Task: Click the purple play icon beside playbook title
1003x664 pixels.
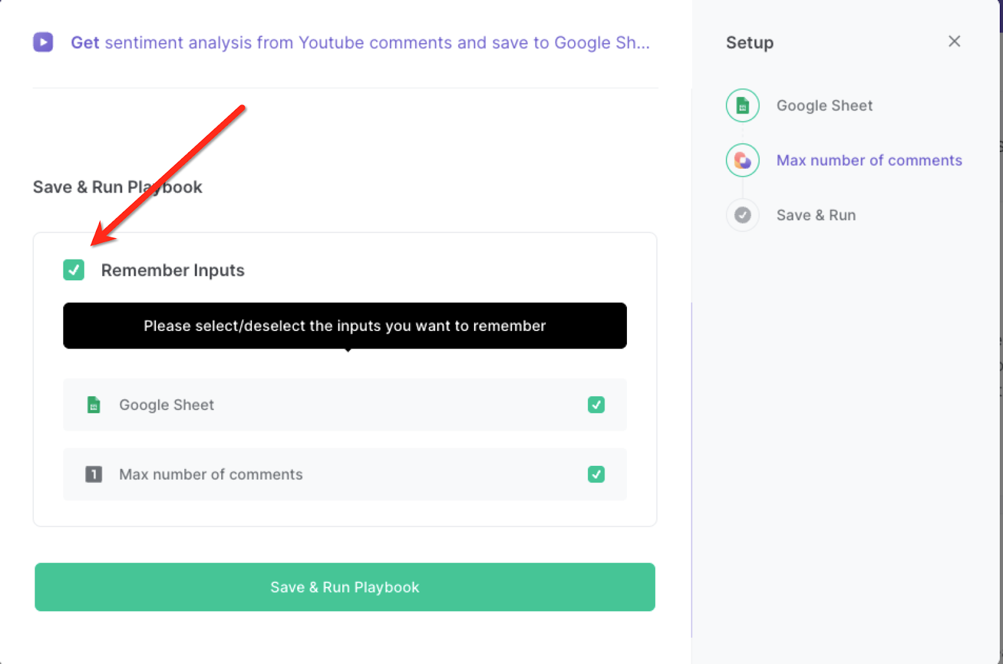Action: pyautogui.click(x=43, y=42)
